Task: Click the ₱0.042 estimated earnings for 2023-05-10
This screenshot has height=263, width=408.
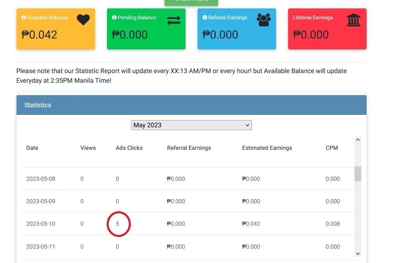Action: [251, 224]
